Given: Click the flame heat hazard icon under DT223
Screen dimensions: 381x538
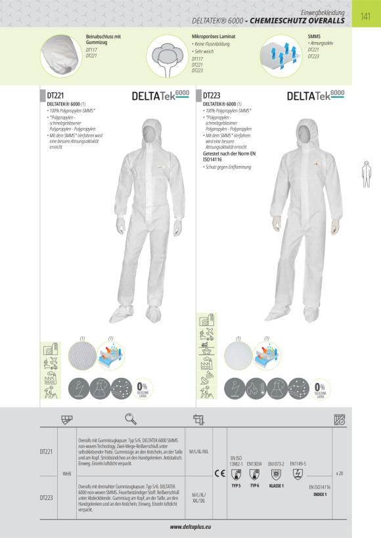Looking at the screenshot, I should click(256, 389).
